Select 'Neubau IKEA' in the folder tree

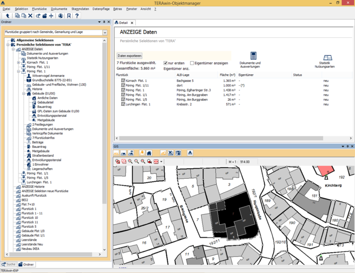pos(30,249)
